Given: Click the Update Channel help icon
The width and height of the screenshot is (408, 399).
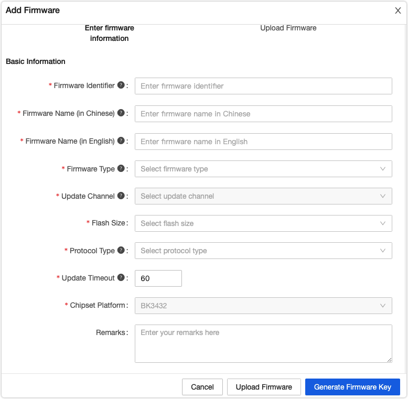Looking at the screenshot, I should (x=121, y=196).
